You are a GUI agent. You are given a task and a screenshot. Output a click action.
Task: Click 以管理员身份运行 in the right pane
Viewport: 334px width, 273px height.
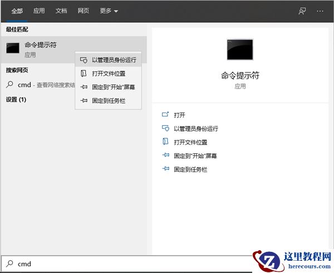point(196,129)
